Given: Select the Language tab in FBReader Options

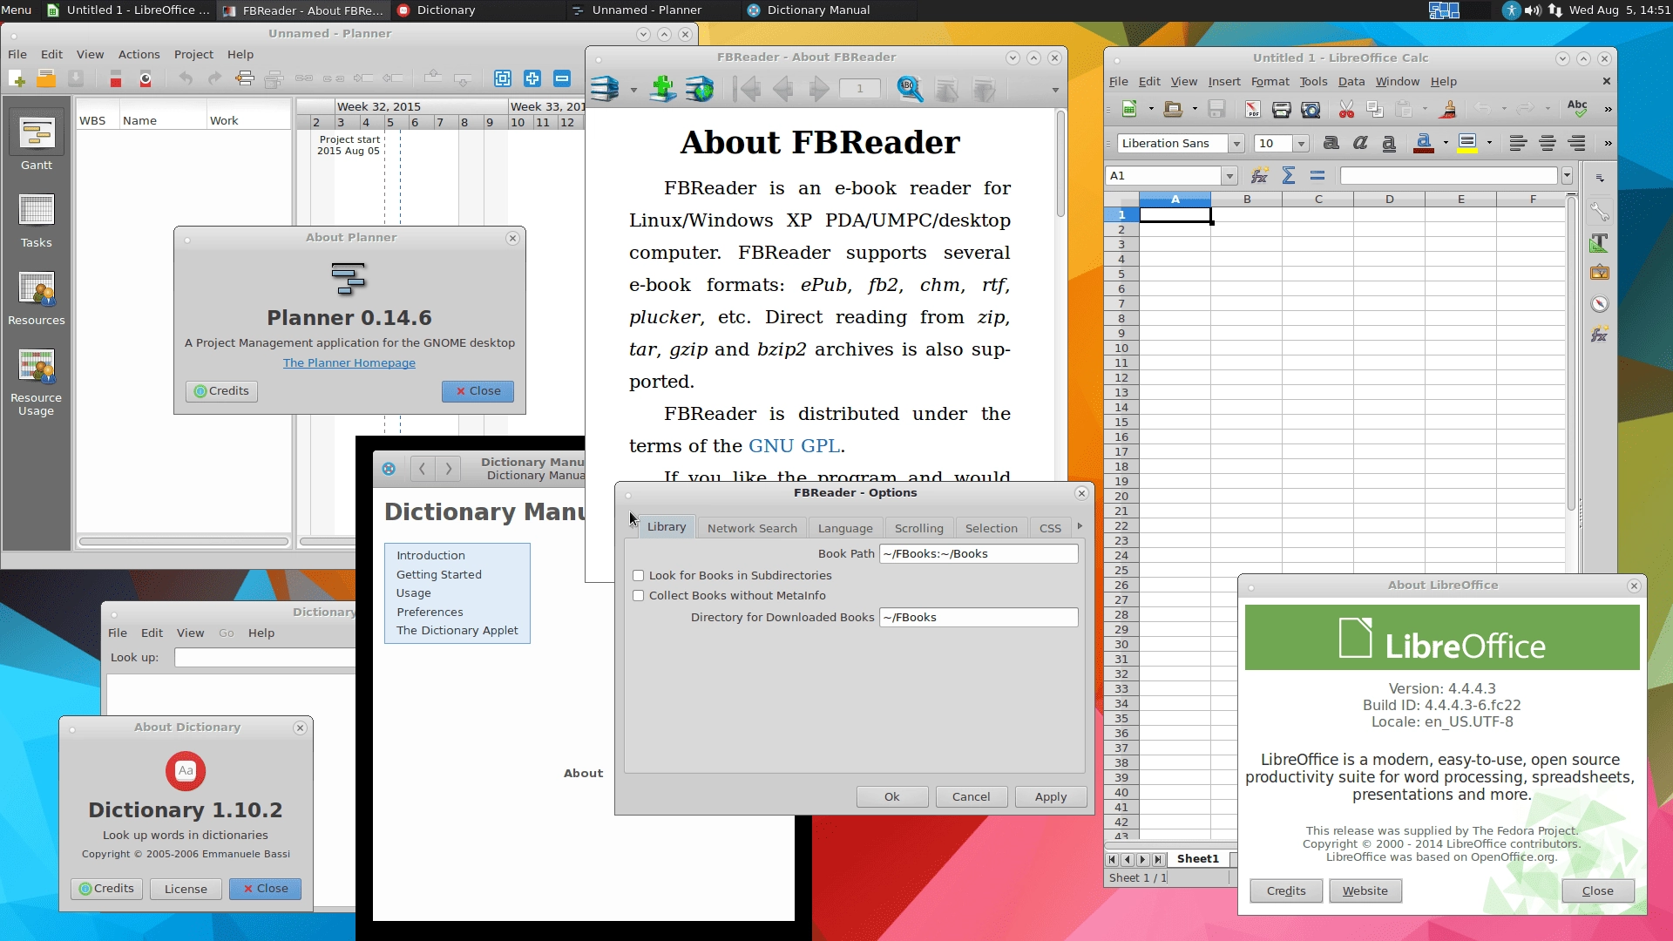Looking at the screenshot, I should click(844, 528).
